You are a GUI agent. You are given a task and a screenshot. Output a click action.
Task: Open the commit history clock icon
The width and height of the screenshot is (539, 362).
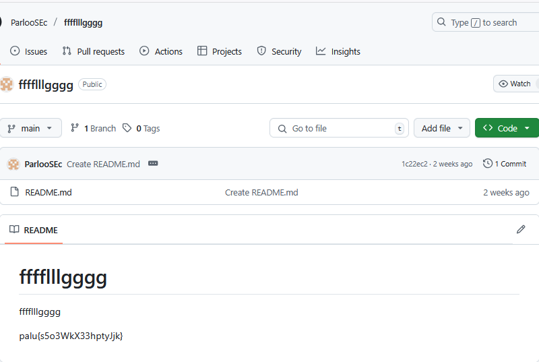[x=488, y=164]
